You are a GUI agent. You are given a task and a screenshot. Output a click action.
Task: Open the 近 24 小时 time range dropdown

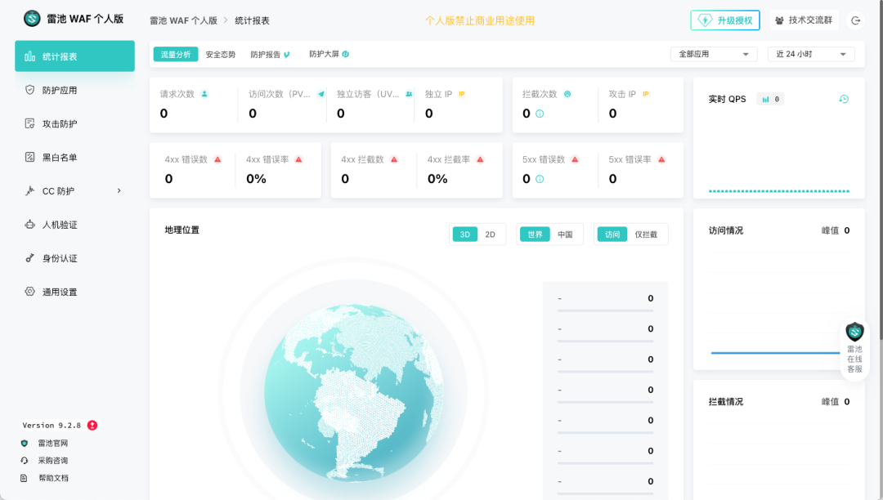[x=811, y=54]
